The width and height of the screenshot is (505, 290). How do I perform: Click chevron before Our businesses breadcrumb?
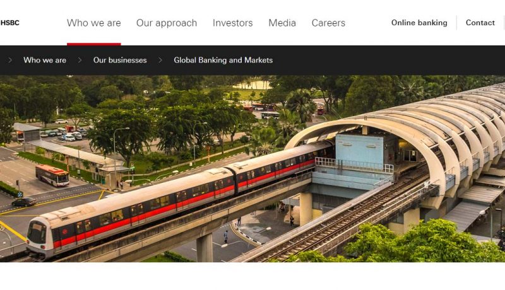[80, 60]
